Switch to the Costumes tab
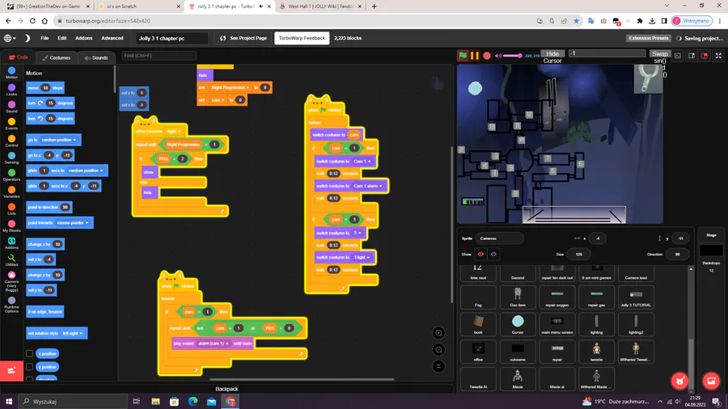The width and height of the screenshot is (728, 409). tap(56, 57)
